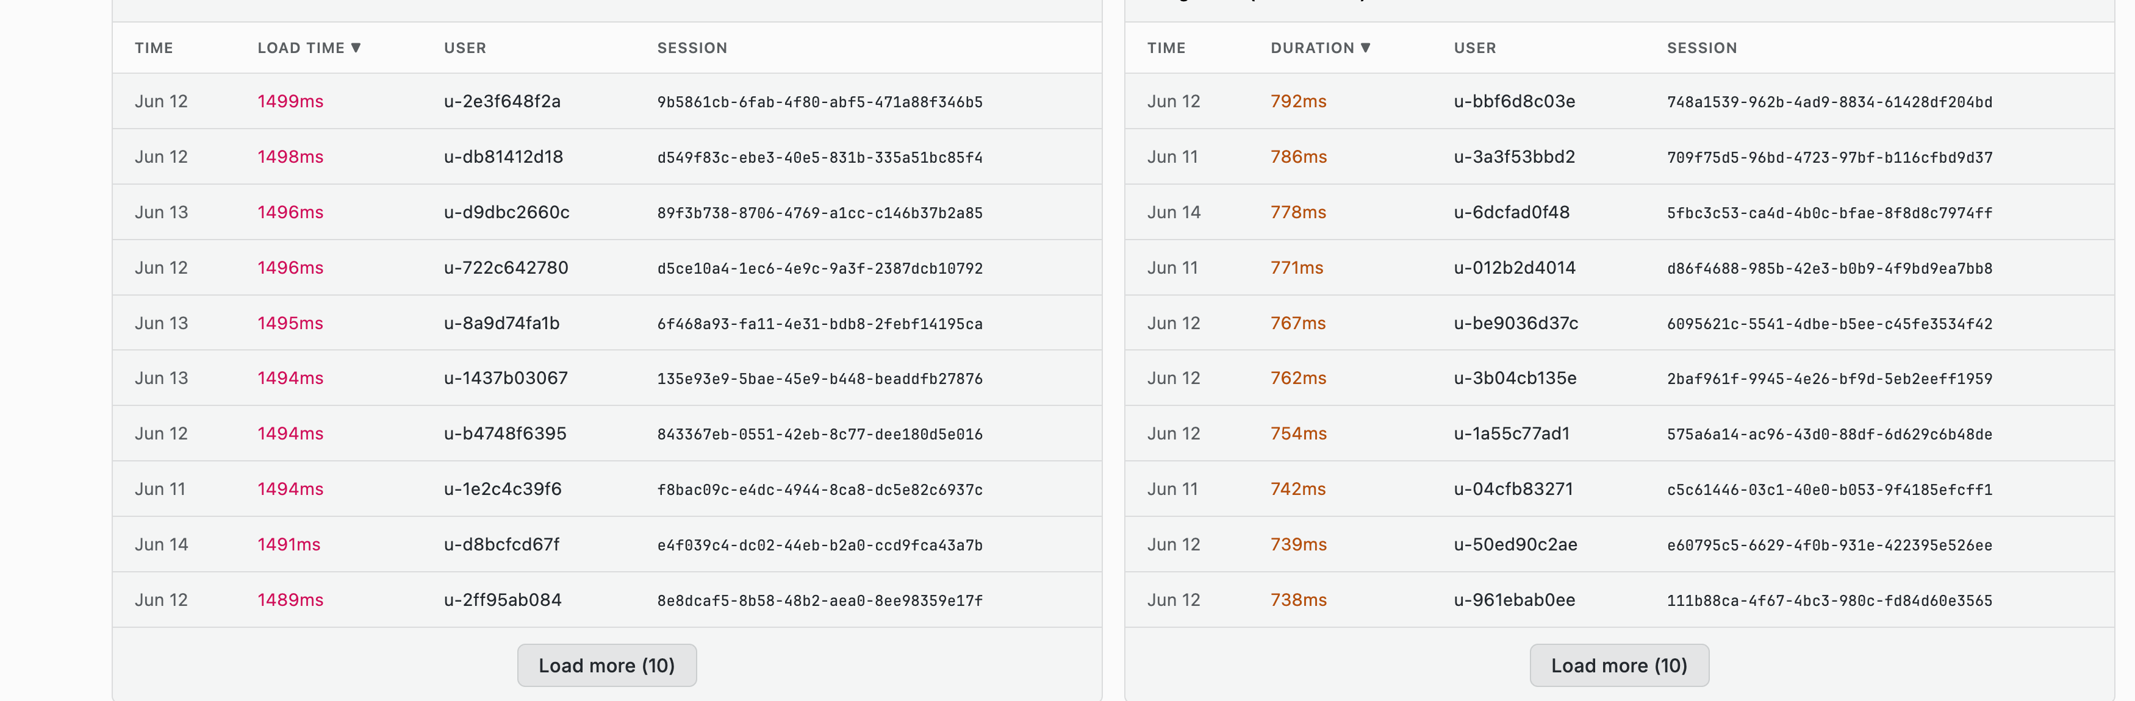Open session 8e8dcaf5-8b58-48b2-aea0-8ee98359e17f
Viewport: 2135px width, 701px height.
[820, 601]
